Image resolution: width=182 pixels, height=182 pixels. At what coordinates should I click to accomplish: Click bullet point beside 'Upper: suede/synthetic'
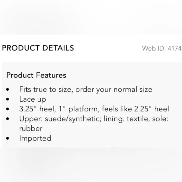pos(8,119)
